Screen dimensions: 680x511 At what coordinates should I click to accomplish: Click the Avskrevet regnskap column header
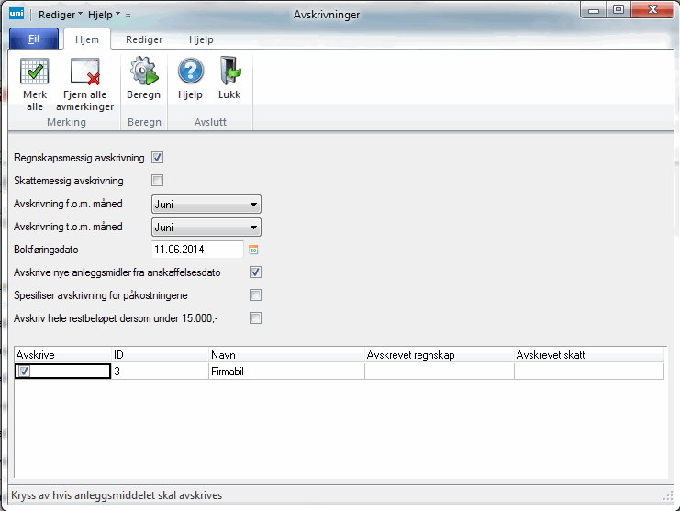438,355
